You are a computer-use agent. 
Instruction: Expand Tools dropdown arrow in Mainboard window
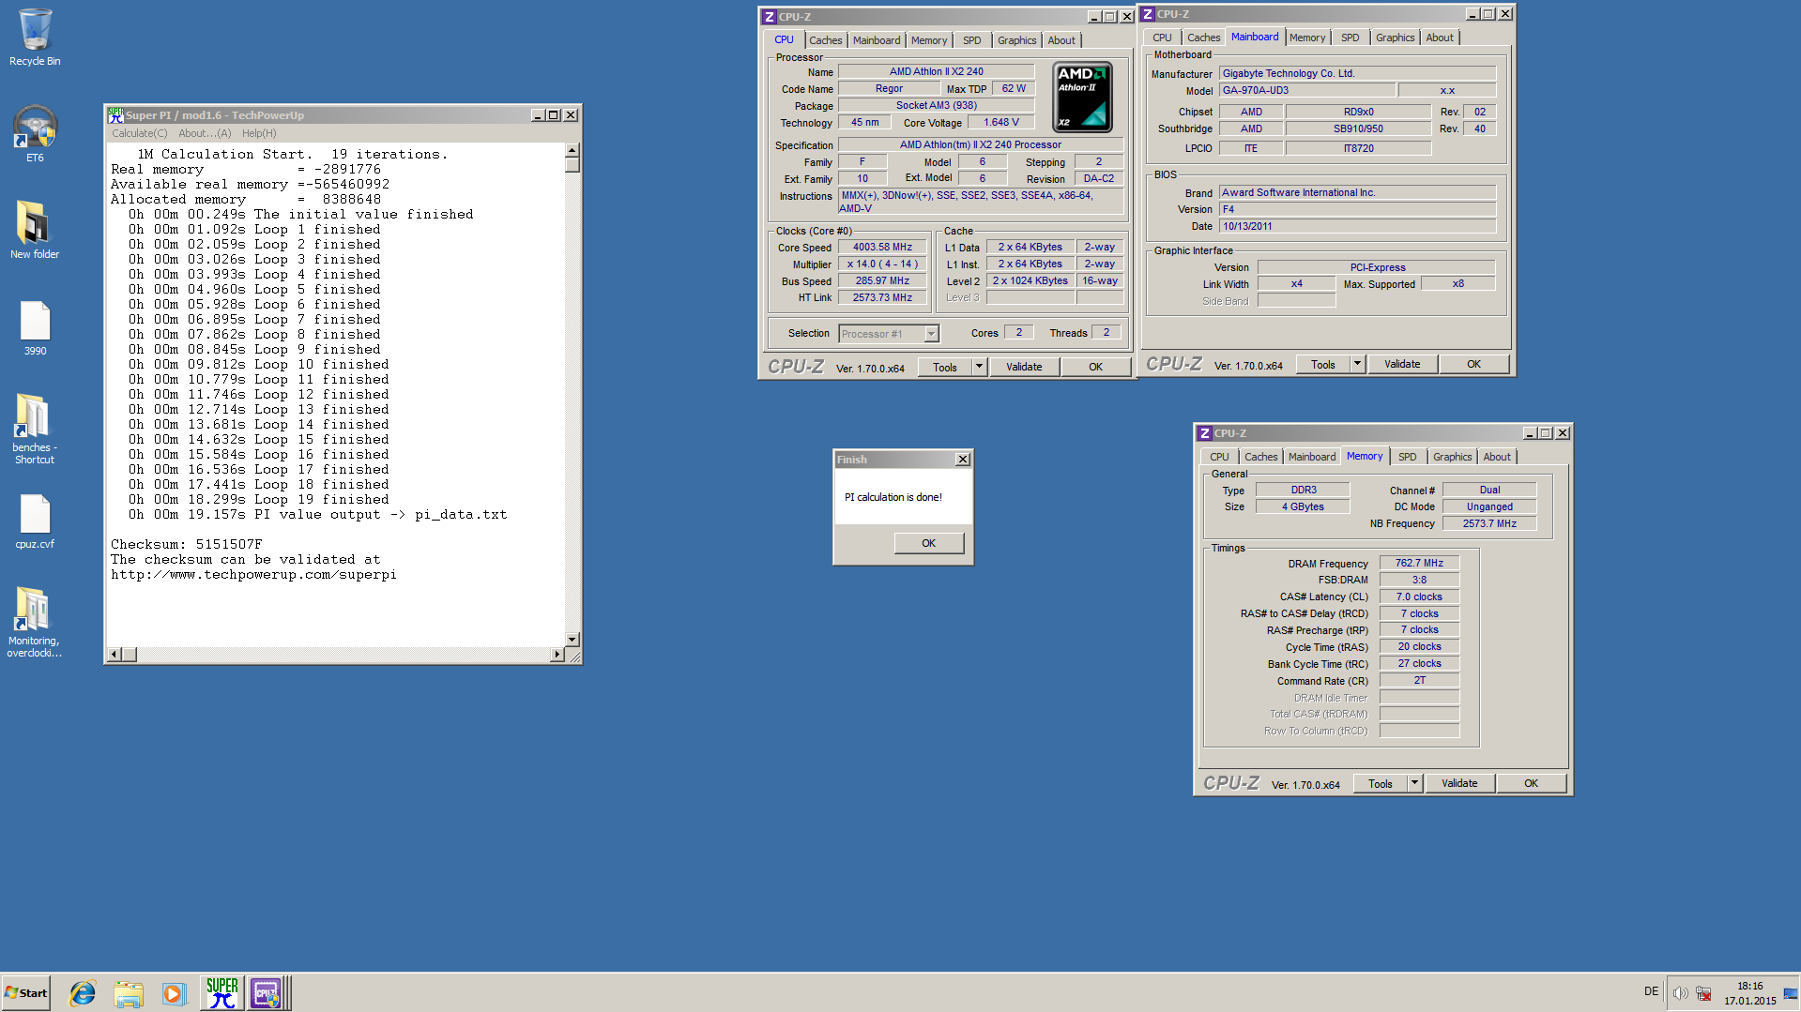(x=1357, y=364)
